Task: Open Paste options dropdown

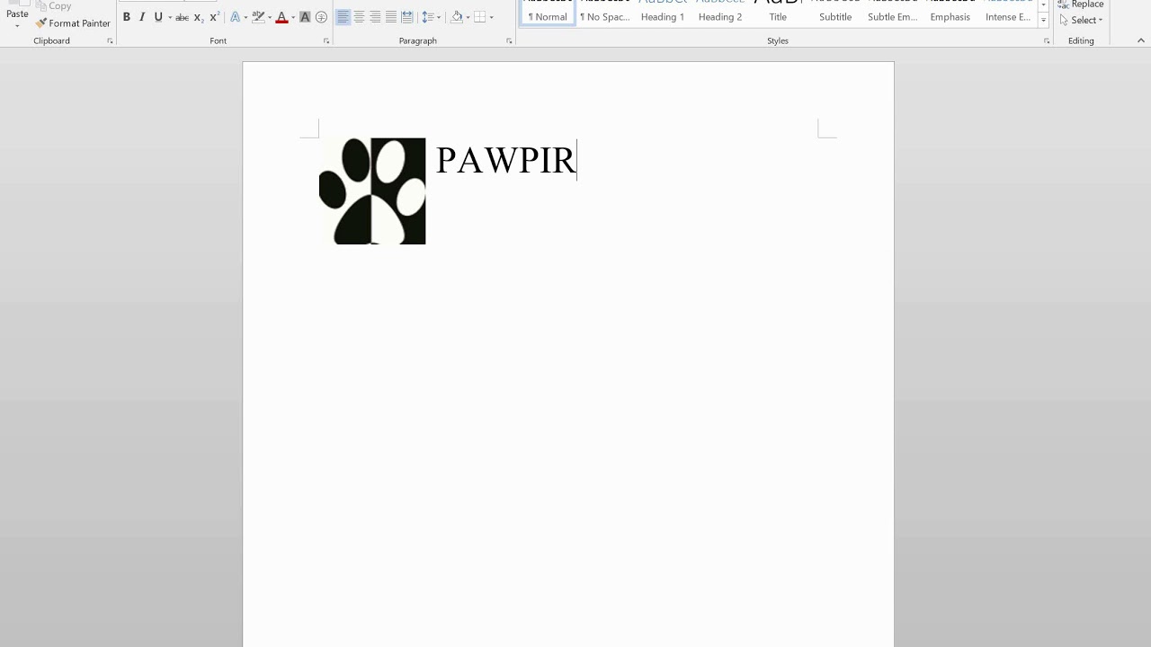Action: point(17,25)
